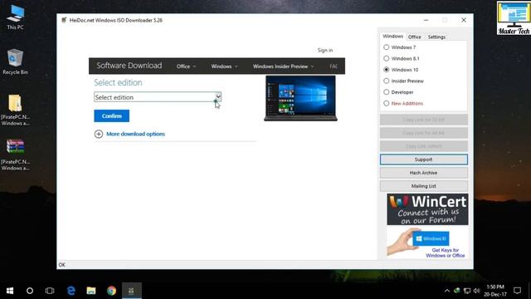Image resolution: width=531 pixels, height=299 pixels.
Task: Click the Software Download heading link
Action: coord(129,66)
